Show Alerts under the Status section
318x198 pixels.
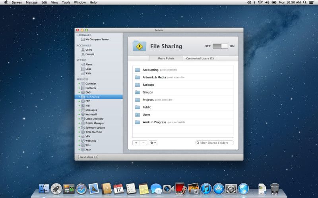tap(89, 64)
